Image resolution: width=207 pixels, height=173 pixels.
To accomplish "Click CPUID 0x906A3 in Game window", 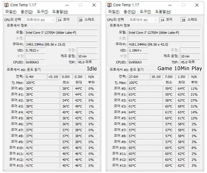I will tap(138, 62).
